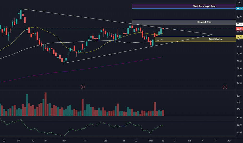Click the triangle apex point

coord(212,35)
